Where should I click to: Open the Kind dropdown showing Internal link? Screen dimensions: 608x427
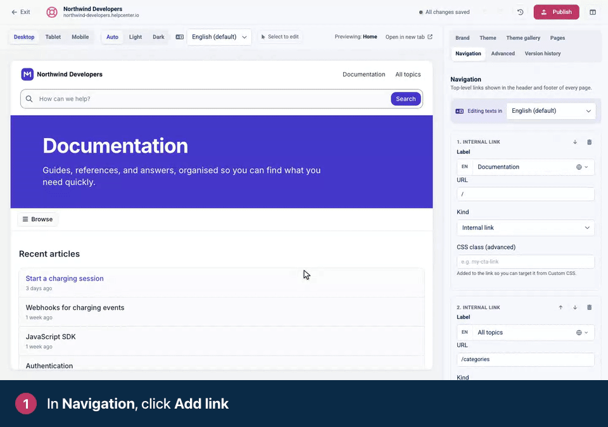(x=526, y=227)
